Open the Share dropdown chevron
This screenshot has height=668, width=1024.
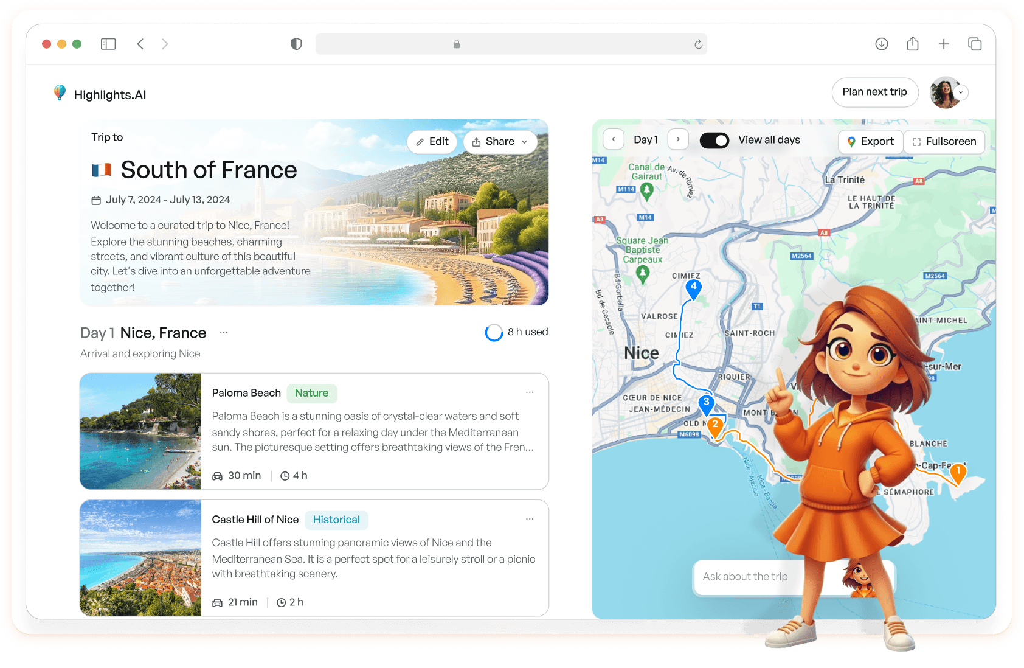pos(524,141)
